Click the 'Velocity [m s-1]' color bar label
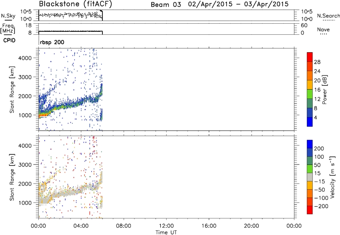This screenshot has height=235, width=340. pyautogui.click(x=332, y=177)
